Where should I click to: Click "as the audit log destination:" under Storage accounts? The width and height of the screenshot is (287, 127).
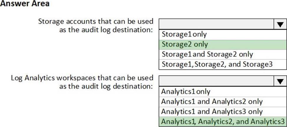(106, 30)
